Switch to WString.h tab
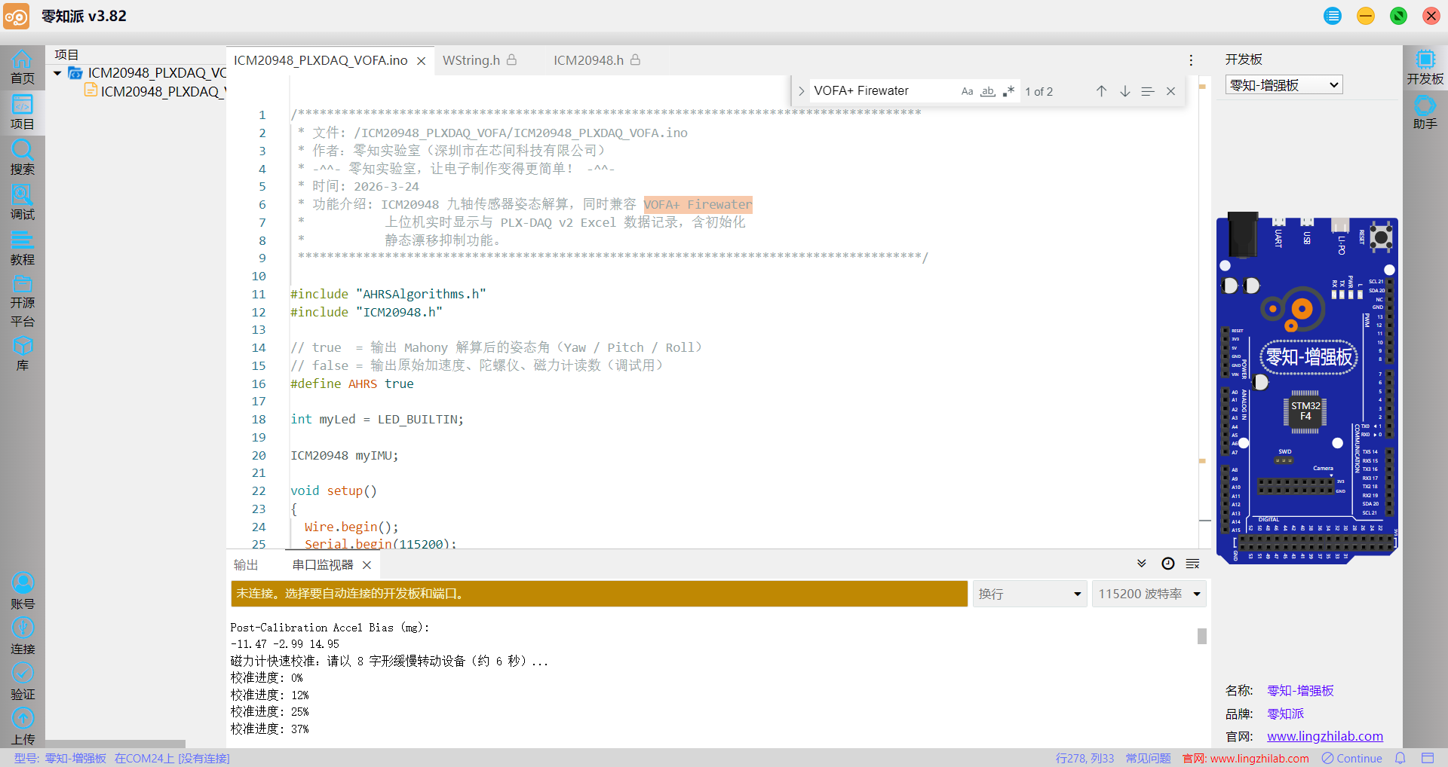The width and height of the screenshot is (1448, 767). (x=471, y=60)
